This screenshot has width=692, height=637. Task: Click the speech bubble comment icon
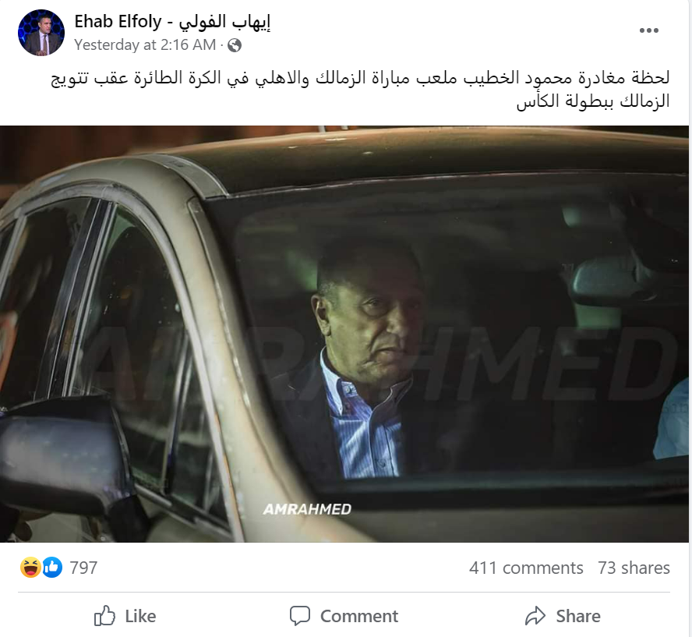point(300,616)
